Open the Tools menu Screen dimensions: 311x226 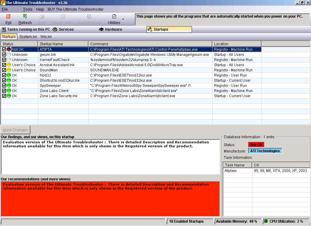click(28, 9)
